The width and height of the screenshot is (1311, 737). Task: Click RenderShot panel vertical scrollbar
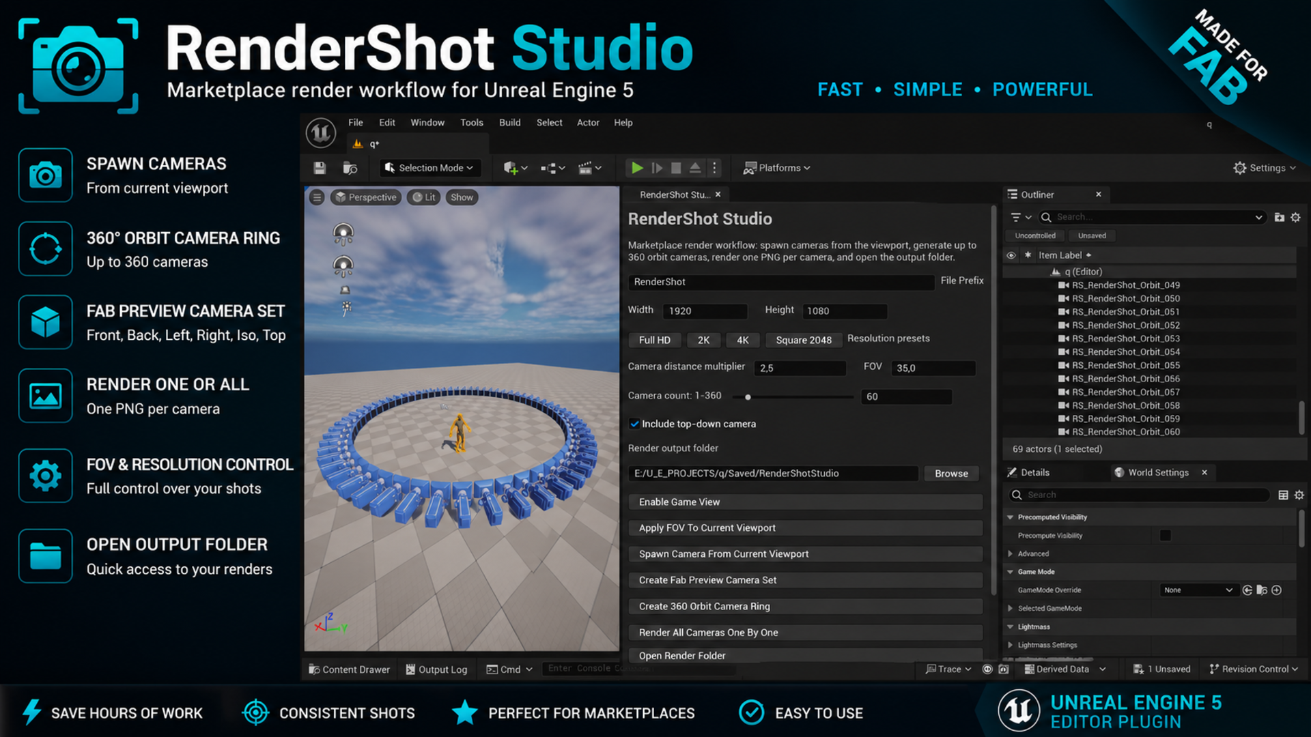(993, 399)
